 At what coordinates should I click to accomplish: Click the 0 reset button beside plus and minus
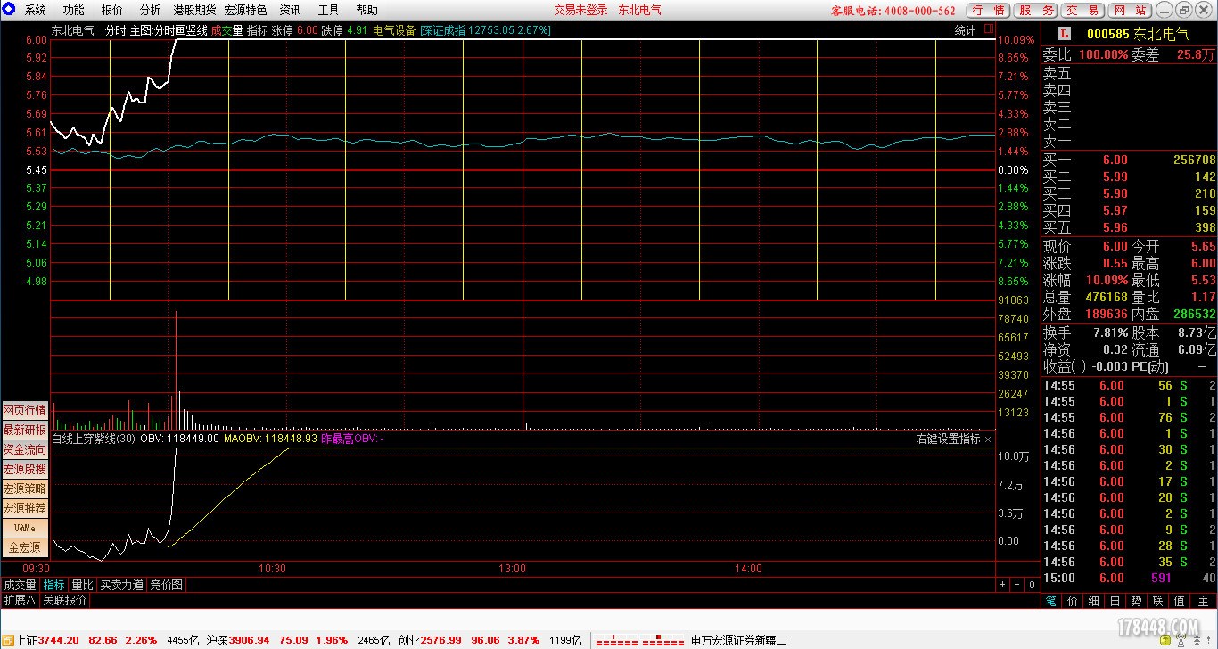point(1032,585)
